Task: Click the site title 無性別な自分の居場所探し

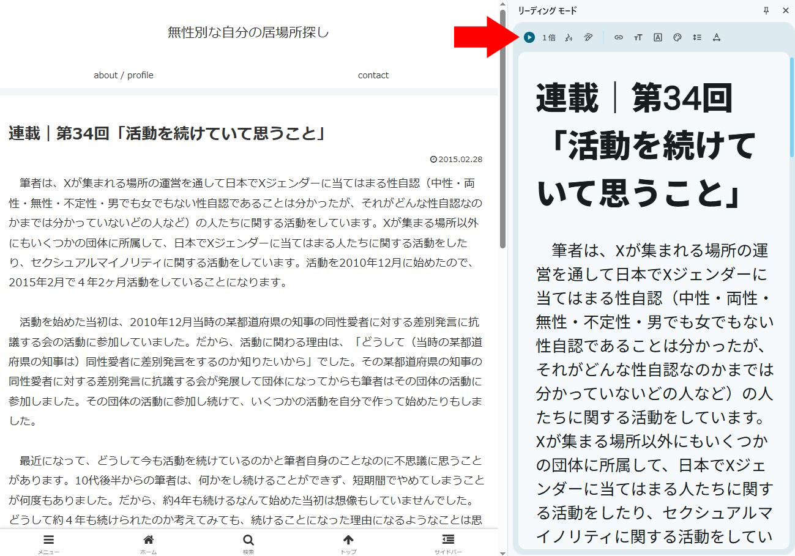Action: point(248,32)
